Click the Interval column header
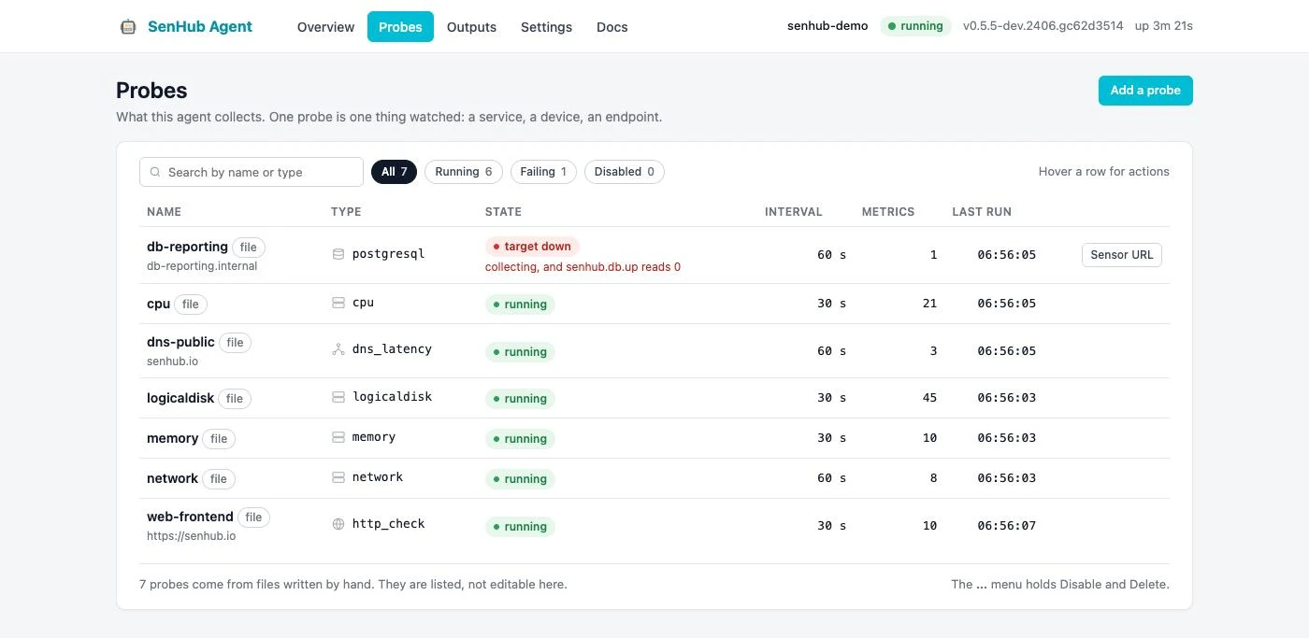The image size is (1309, 638). click(x=794, y=212)
